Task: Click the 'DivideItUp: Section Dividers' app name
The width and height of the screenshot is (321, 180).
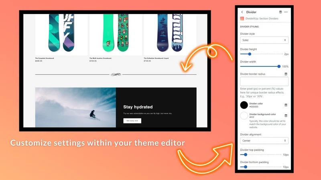Action: (262, 18)
